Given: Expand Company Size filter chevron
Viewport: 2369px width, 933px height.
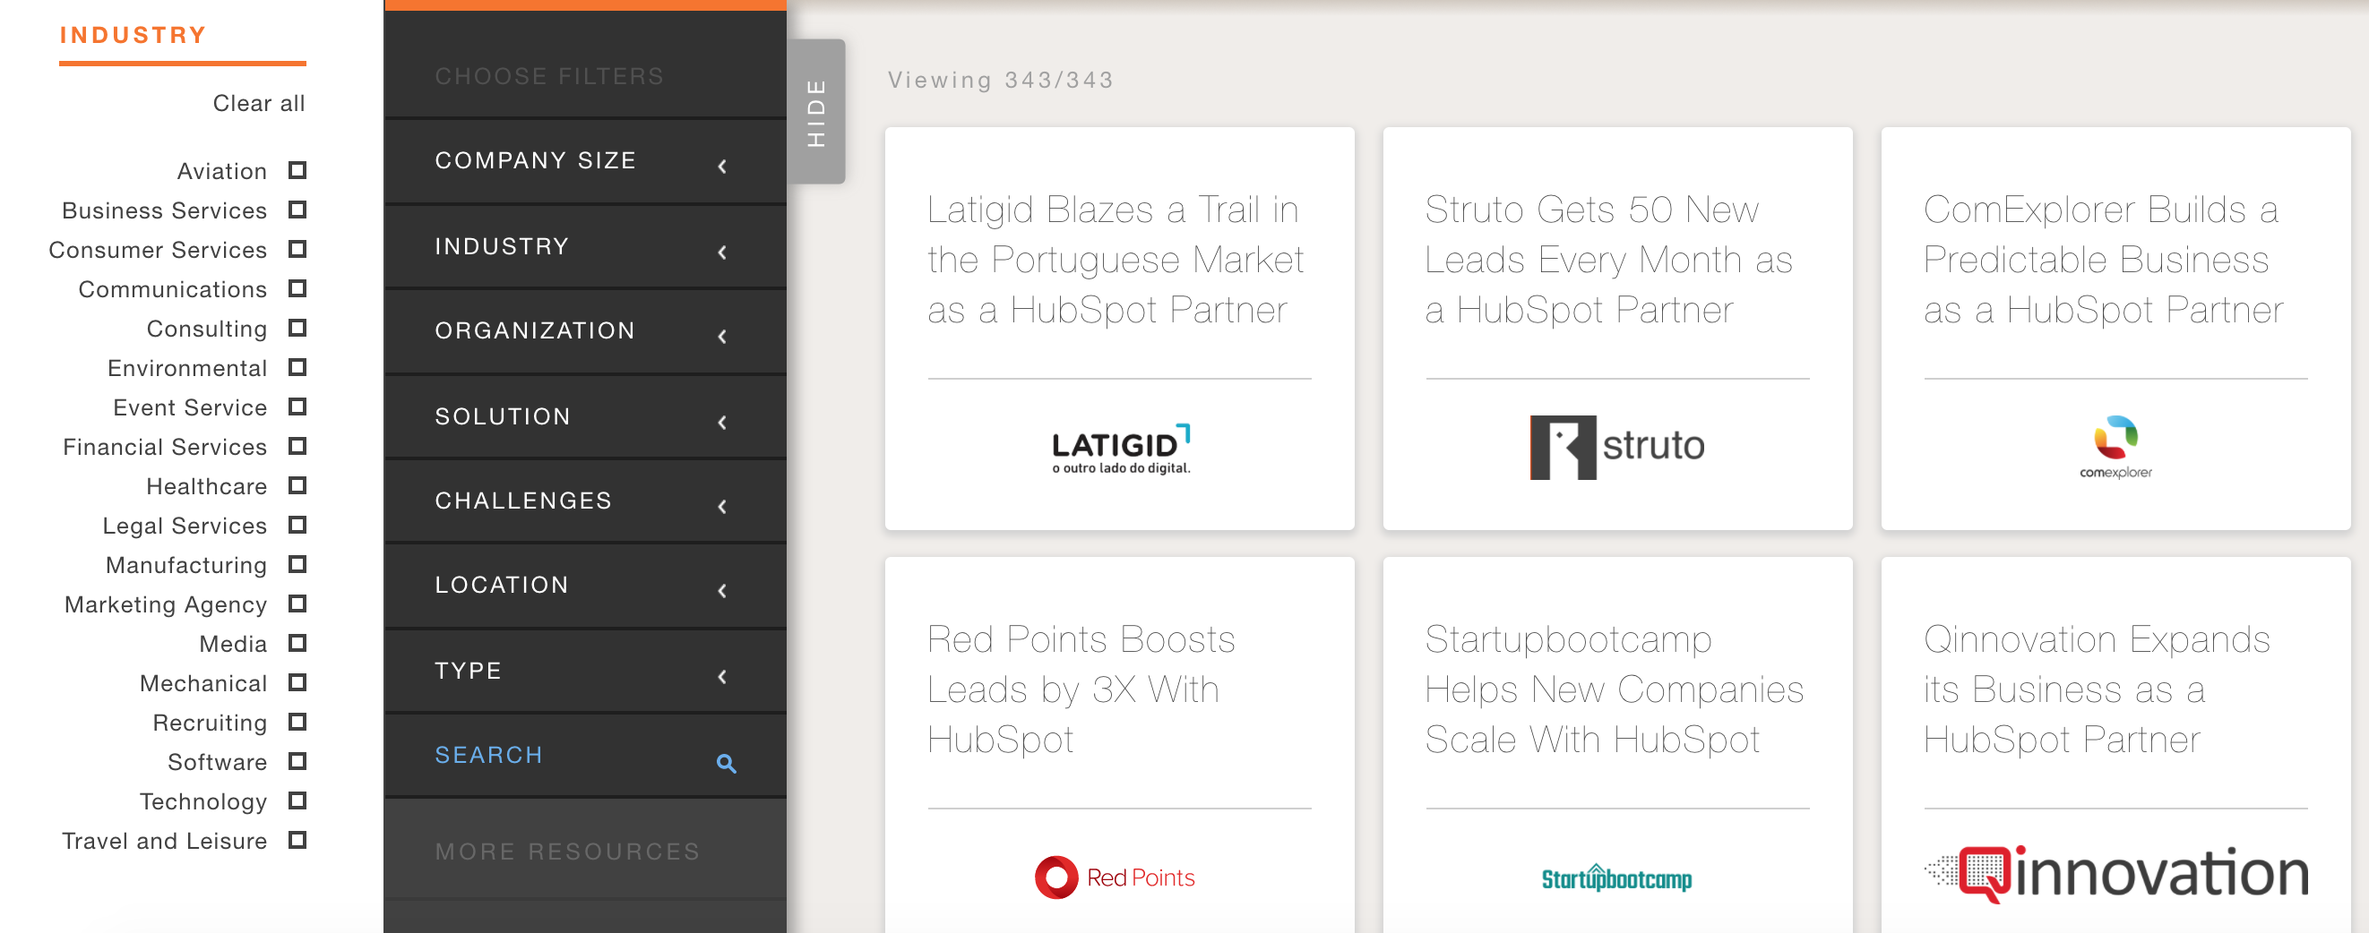Looking at the screenshot, I should pos(723,167).
